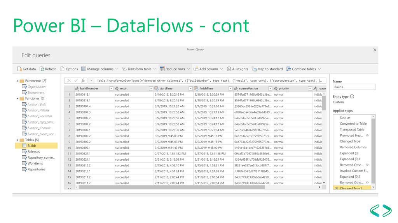Open the sourceVersion column filter dropdown

(270, 89)
